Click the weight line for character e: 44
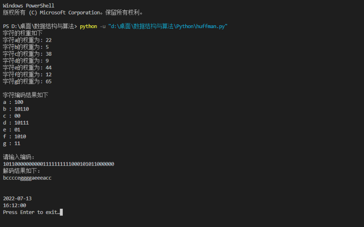The image size is (364, 227). (x=27, y=68)
